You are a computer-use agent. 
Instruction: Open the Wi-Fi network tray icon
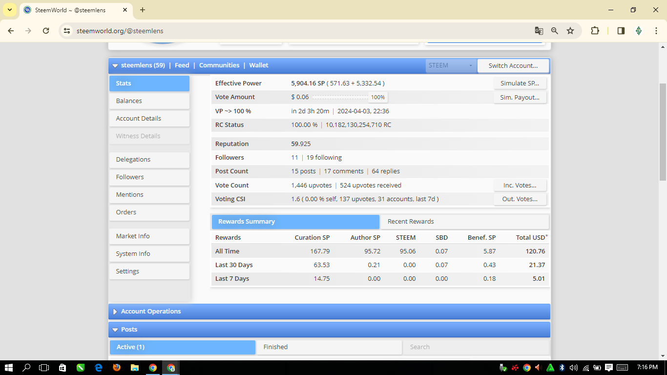[x=585, y=368]
